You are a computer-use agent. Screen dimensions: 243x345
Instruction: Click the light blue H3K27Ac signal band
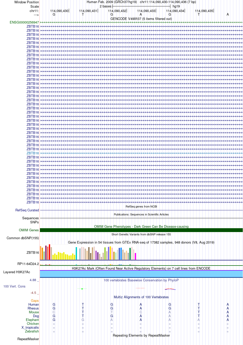coord(141,274)
